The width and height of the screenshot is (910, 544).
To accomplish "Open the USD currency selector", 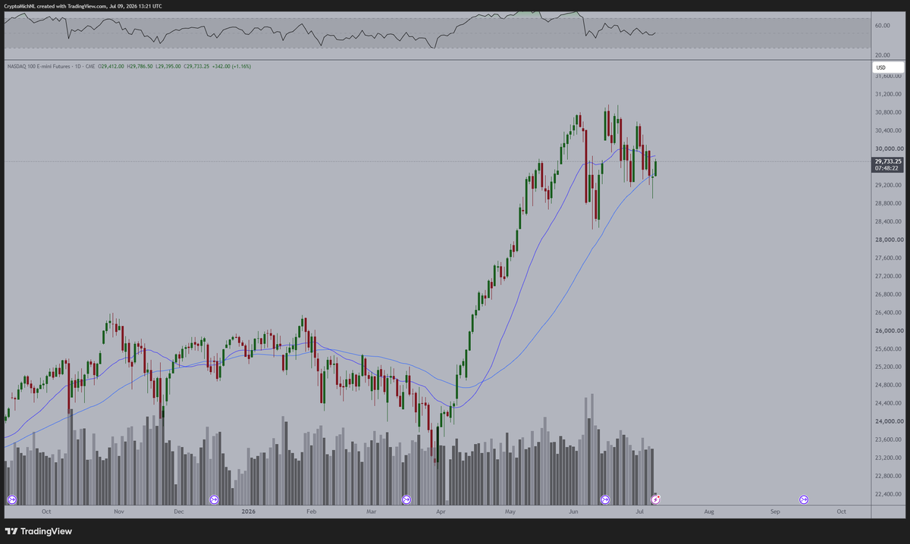I will point(889,67).
